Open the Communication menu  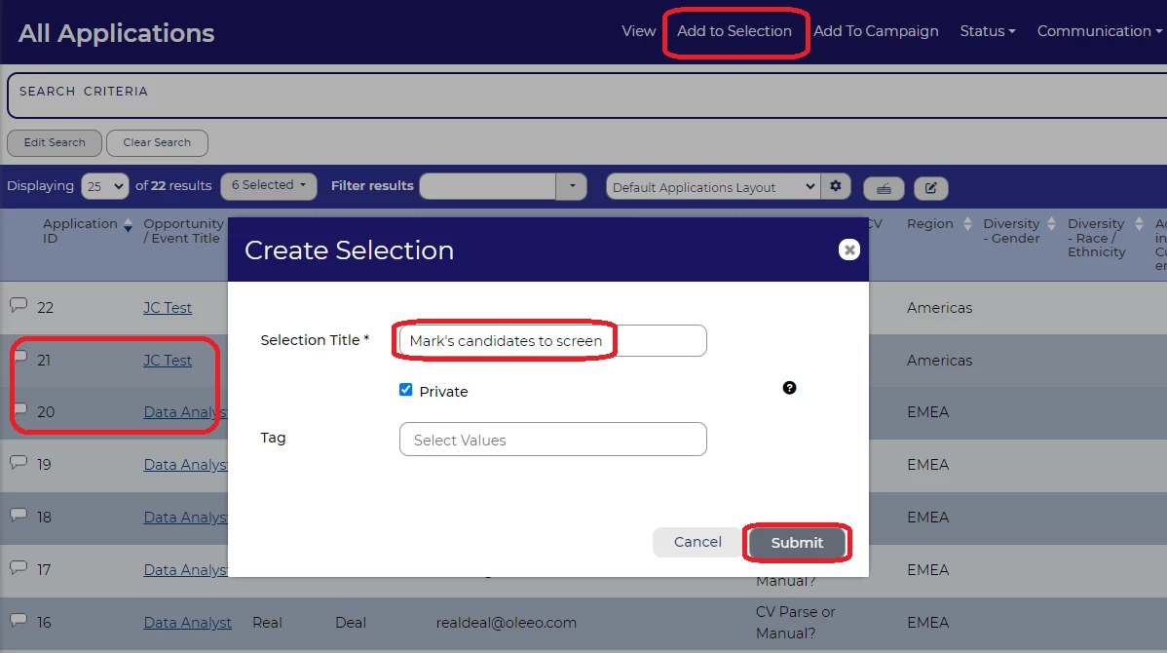pos(1099,31)
